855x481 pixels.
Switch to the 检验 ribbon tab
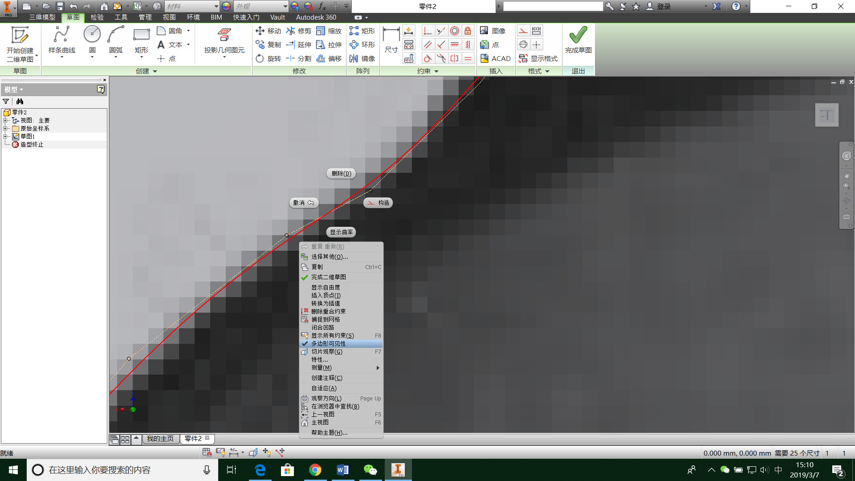tap(97, 17)
